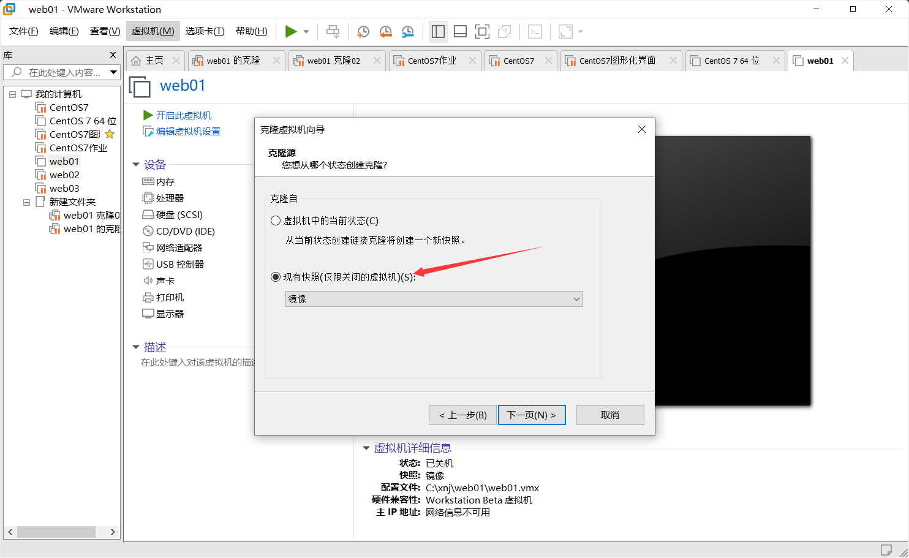Open the 帮助(H) menu
Image resolution: width=909 pixels, height=558 pixels.
251,31
